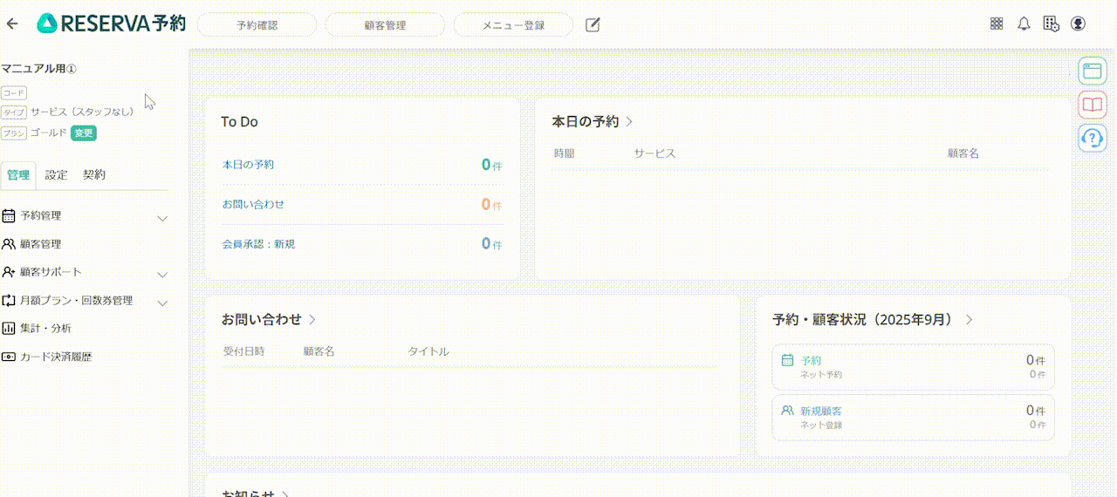
Task: Edit header shortcuts with pencil icon
Action: 593,24
